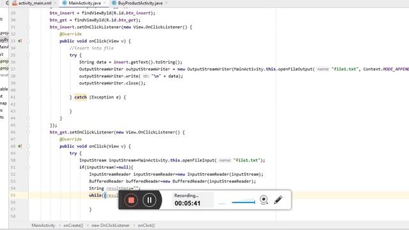Viewport: 409px width, 230px height.
Task: Stop the screen recording
Action: 131,200
